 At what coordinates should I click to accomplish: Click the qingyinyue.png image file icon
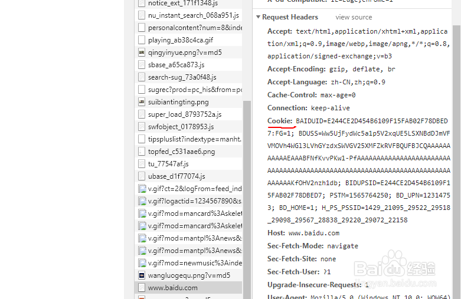click(x=142, y=52)
